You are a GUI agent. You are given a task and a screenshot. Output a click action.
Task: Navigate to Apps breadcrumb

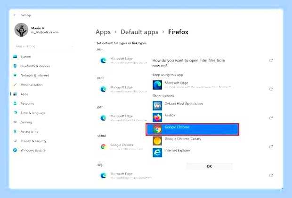coord(103,32)
